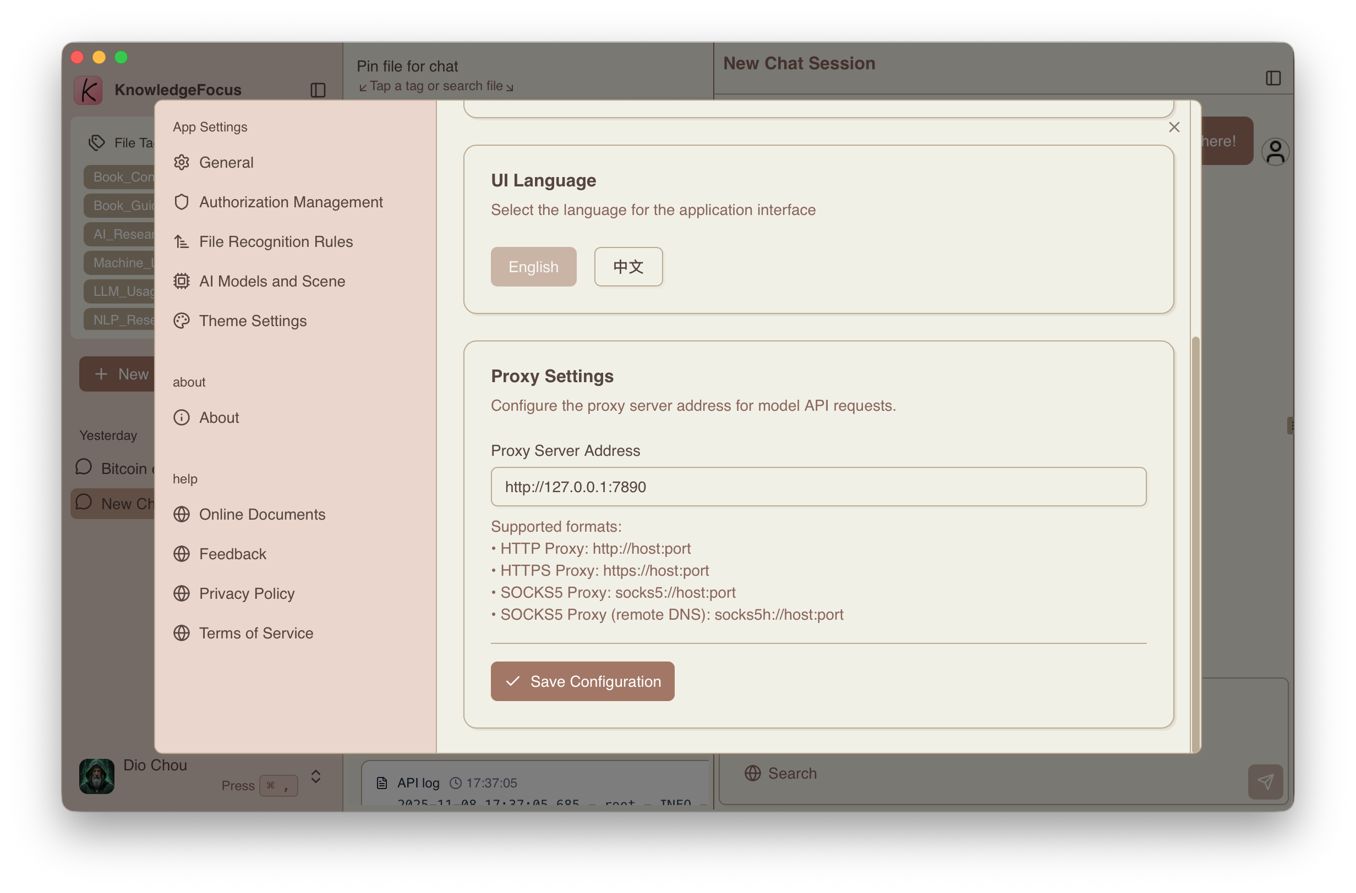
Task: Expand the Dio Chou user account menu chevron
Action: pyautogui.click(x=316, y=776)
